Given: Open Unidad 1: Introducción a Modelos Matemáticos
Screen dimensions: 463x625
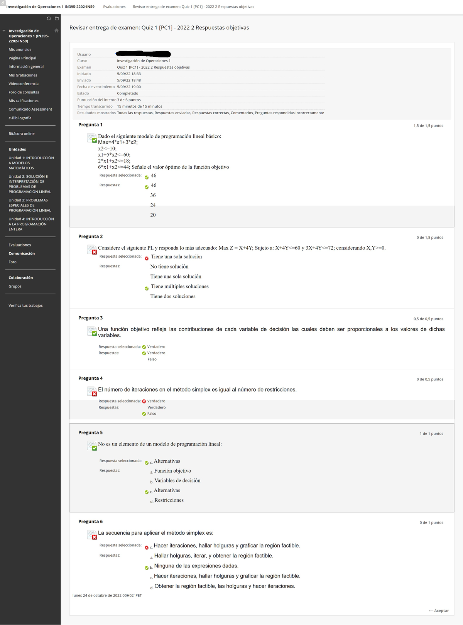Looking at the screenshot, I should (x=31, y=163).
